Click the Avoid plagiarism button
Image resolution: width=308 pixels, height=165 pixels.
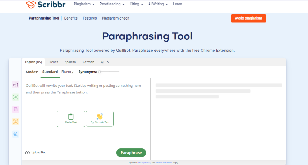click(248, 18)
